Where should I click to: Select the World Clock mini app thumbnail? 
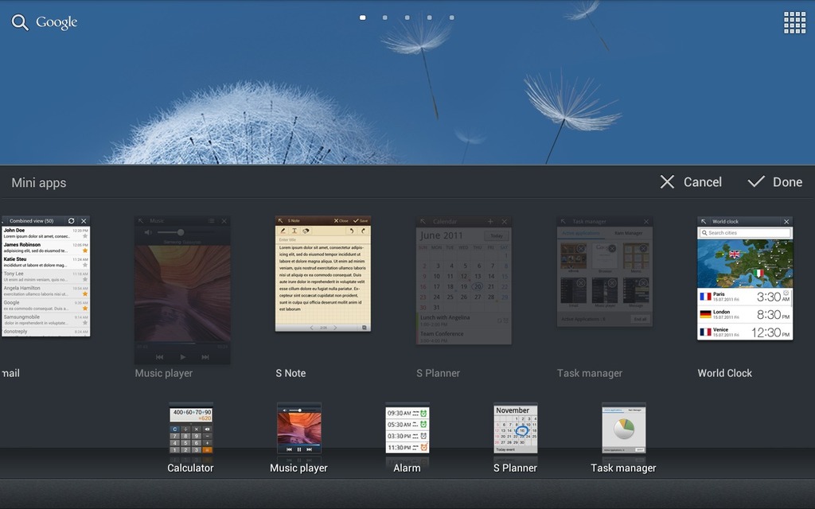tap(745, 278)
